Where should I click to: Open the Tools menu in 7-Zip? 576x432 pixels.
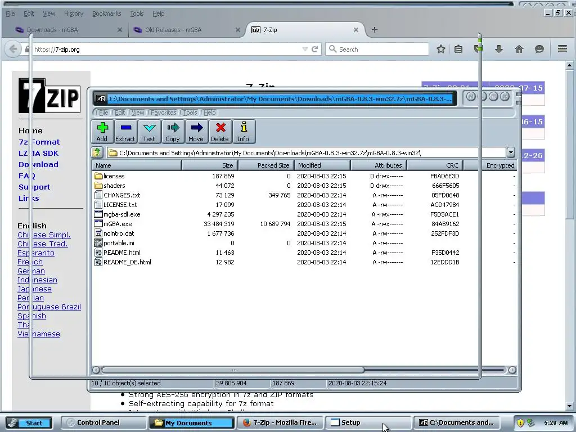[190, 112]
